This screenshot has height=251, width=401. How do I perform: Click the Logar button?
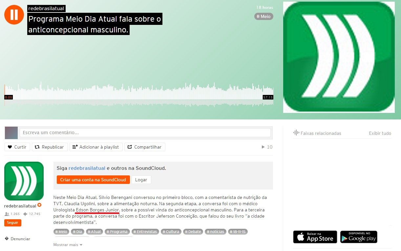141,180
